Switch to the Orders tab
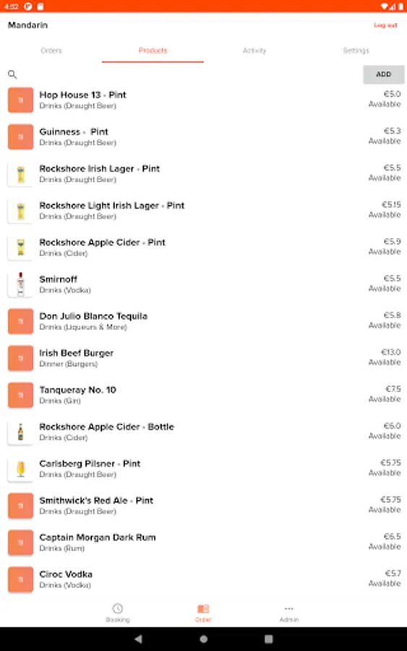Image resolution: width=407 pixels, height=651 pixels. (x=51, y=51)
